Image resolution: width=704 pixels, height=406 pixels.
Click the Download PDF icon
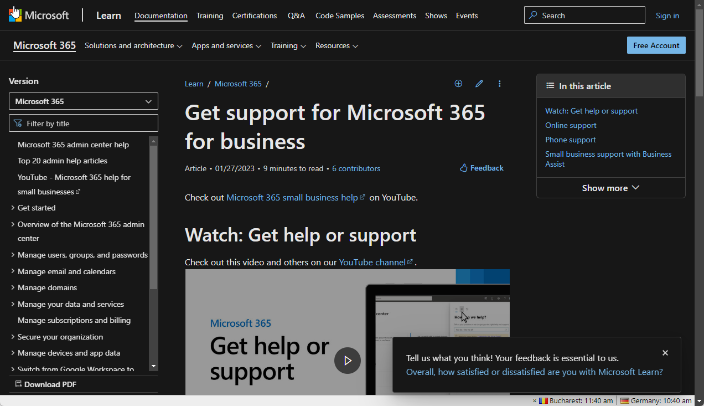18,384
